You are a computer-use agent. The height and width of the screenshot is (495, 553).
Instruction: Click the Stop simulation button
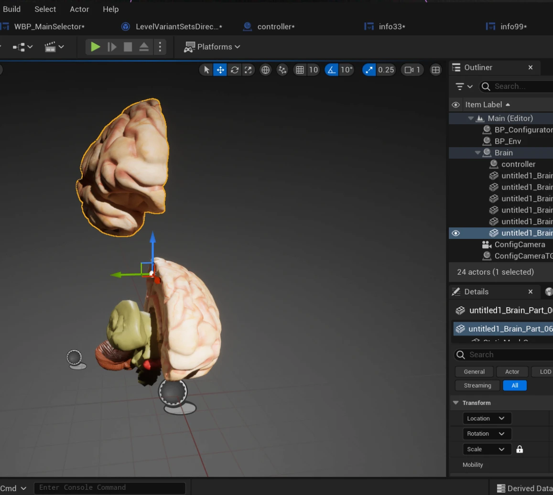(x=128, y=47)
